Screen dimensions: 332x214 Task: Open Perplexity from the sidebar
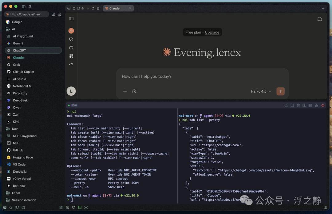pos(33,93)
